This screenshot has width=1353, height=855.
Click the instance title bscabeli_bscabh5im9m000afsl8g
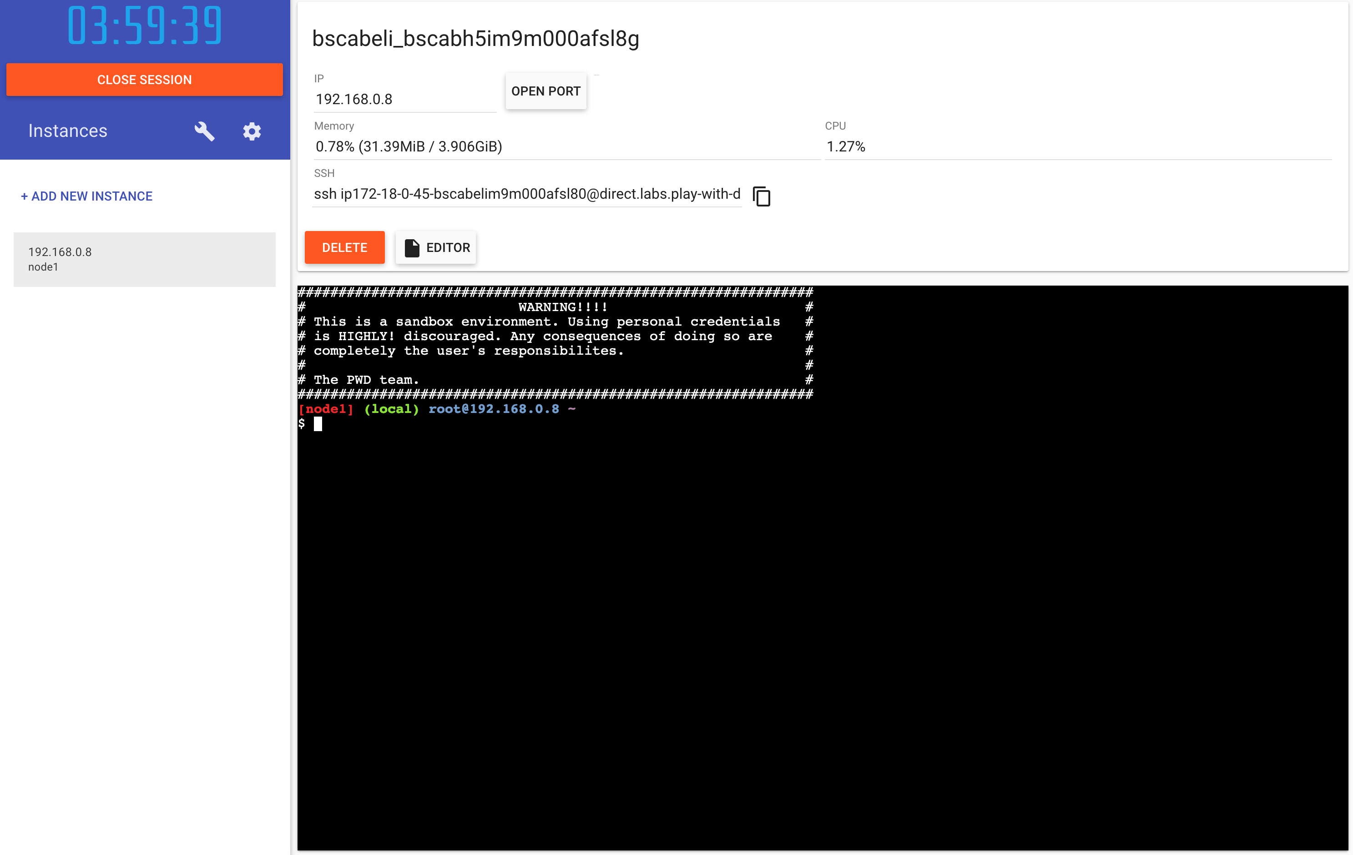pyautogui.click(x=475, y=39)
